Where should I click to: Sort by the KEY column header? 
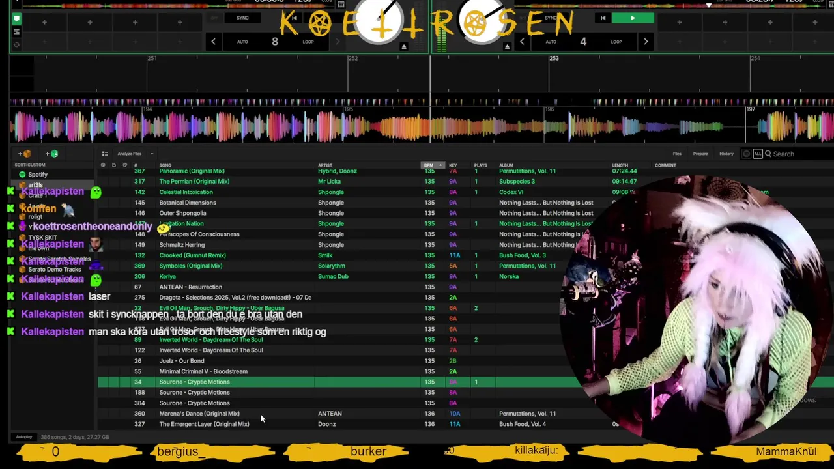pyautogui.click(x=453, y=165)
